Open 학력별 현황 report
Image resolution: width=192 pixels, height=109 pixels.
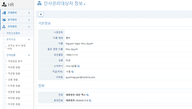14,98
